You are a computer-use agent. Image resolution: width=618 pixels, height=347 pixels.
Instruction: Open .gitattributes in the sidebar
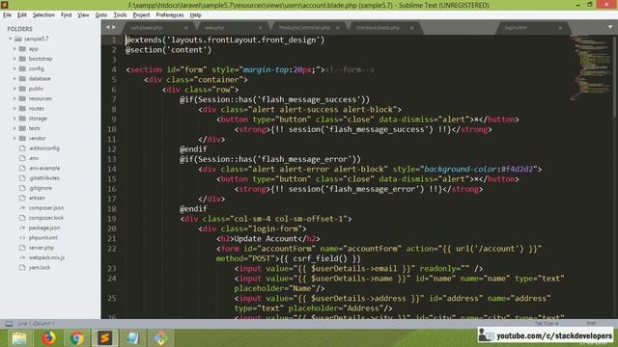coord(44,177)
